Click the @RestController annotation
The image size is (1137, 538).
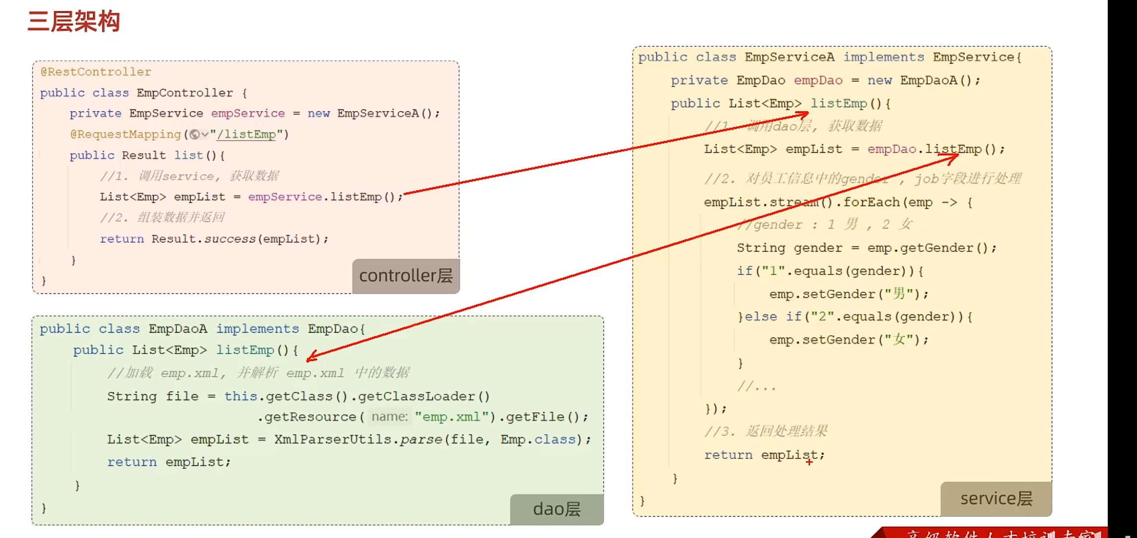coord(96,72)
